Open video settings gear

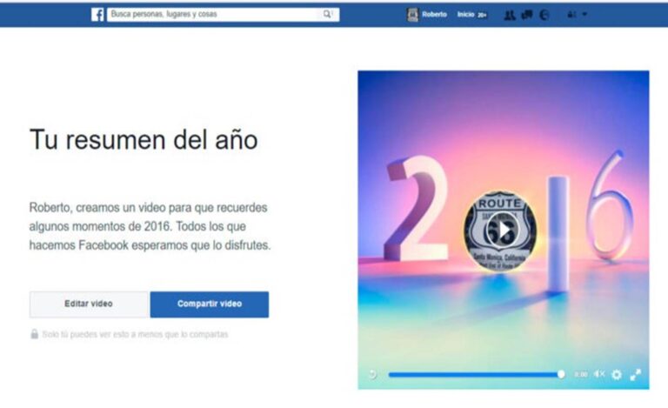pyautogui.click(x=617, y=374)
